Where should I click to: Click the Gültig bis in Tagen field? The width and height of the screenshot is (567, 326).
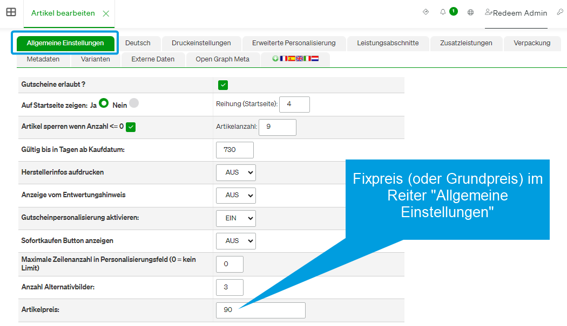[x=235, y=150]
